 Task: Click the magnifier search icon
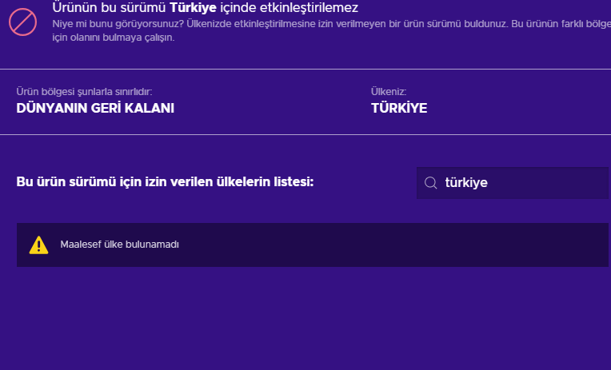[430, 183]
